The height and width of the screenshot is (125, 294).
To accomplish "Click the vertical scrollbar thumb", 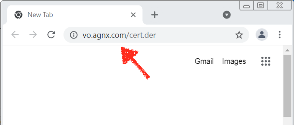I will [x=287, y=86].
